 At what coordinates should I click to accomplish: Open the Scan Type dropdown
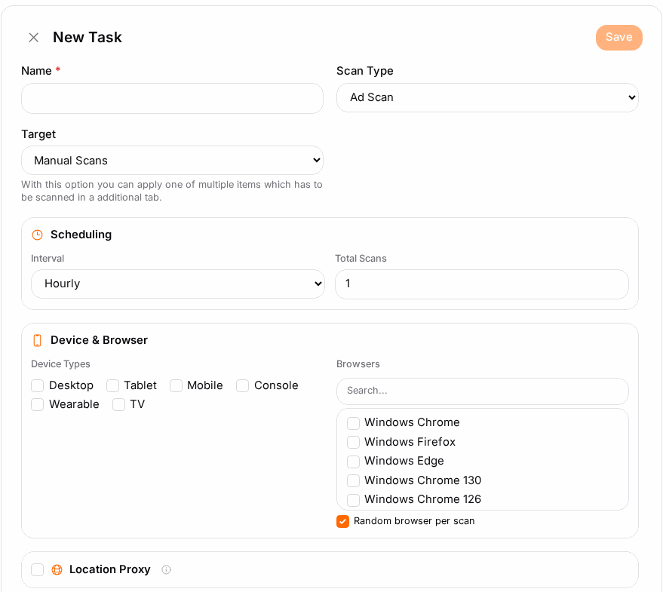click(487, 97)
